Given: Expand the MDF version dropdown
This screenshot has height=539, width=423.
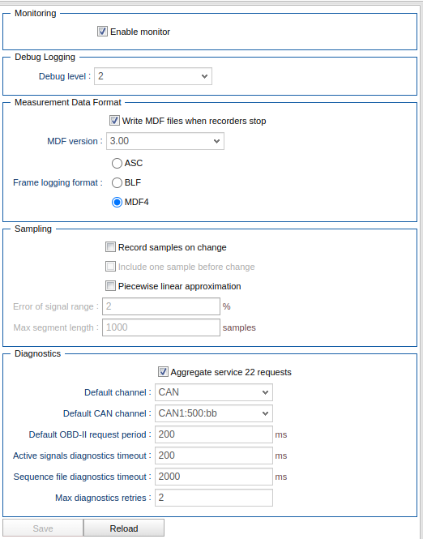Looking at the screenshot, I should click(165, 141).
